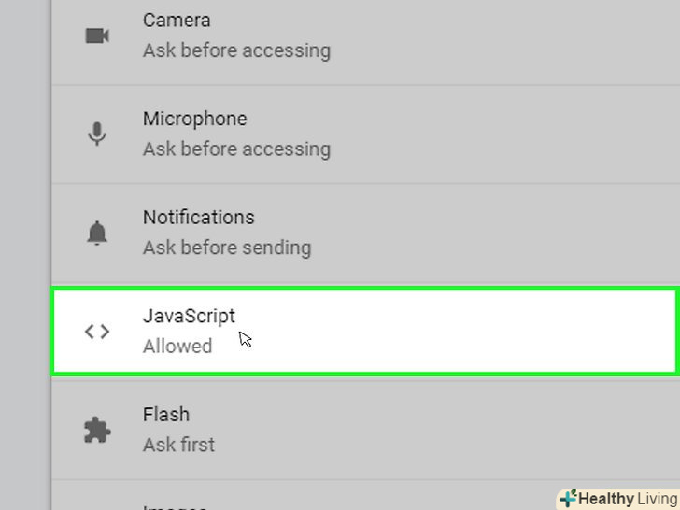Click "Ask before sending" under Notifications

click(227, 248)
